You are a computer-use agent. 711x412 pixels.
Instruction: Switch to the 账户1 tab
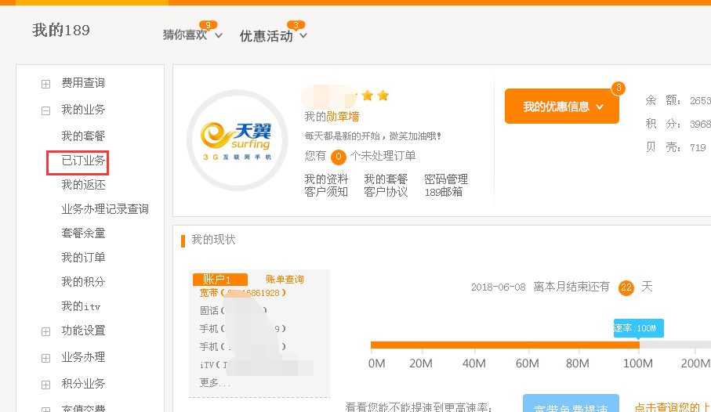point(220,279)
